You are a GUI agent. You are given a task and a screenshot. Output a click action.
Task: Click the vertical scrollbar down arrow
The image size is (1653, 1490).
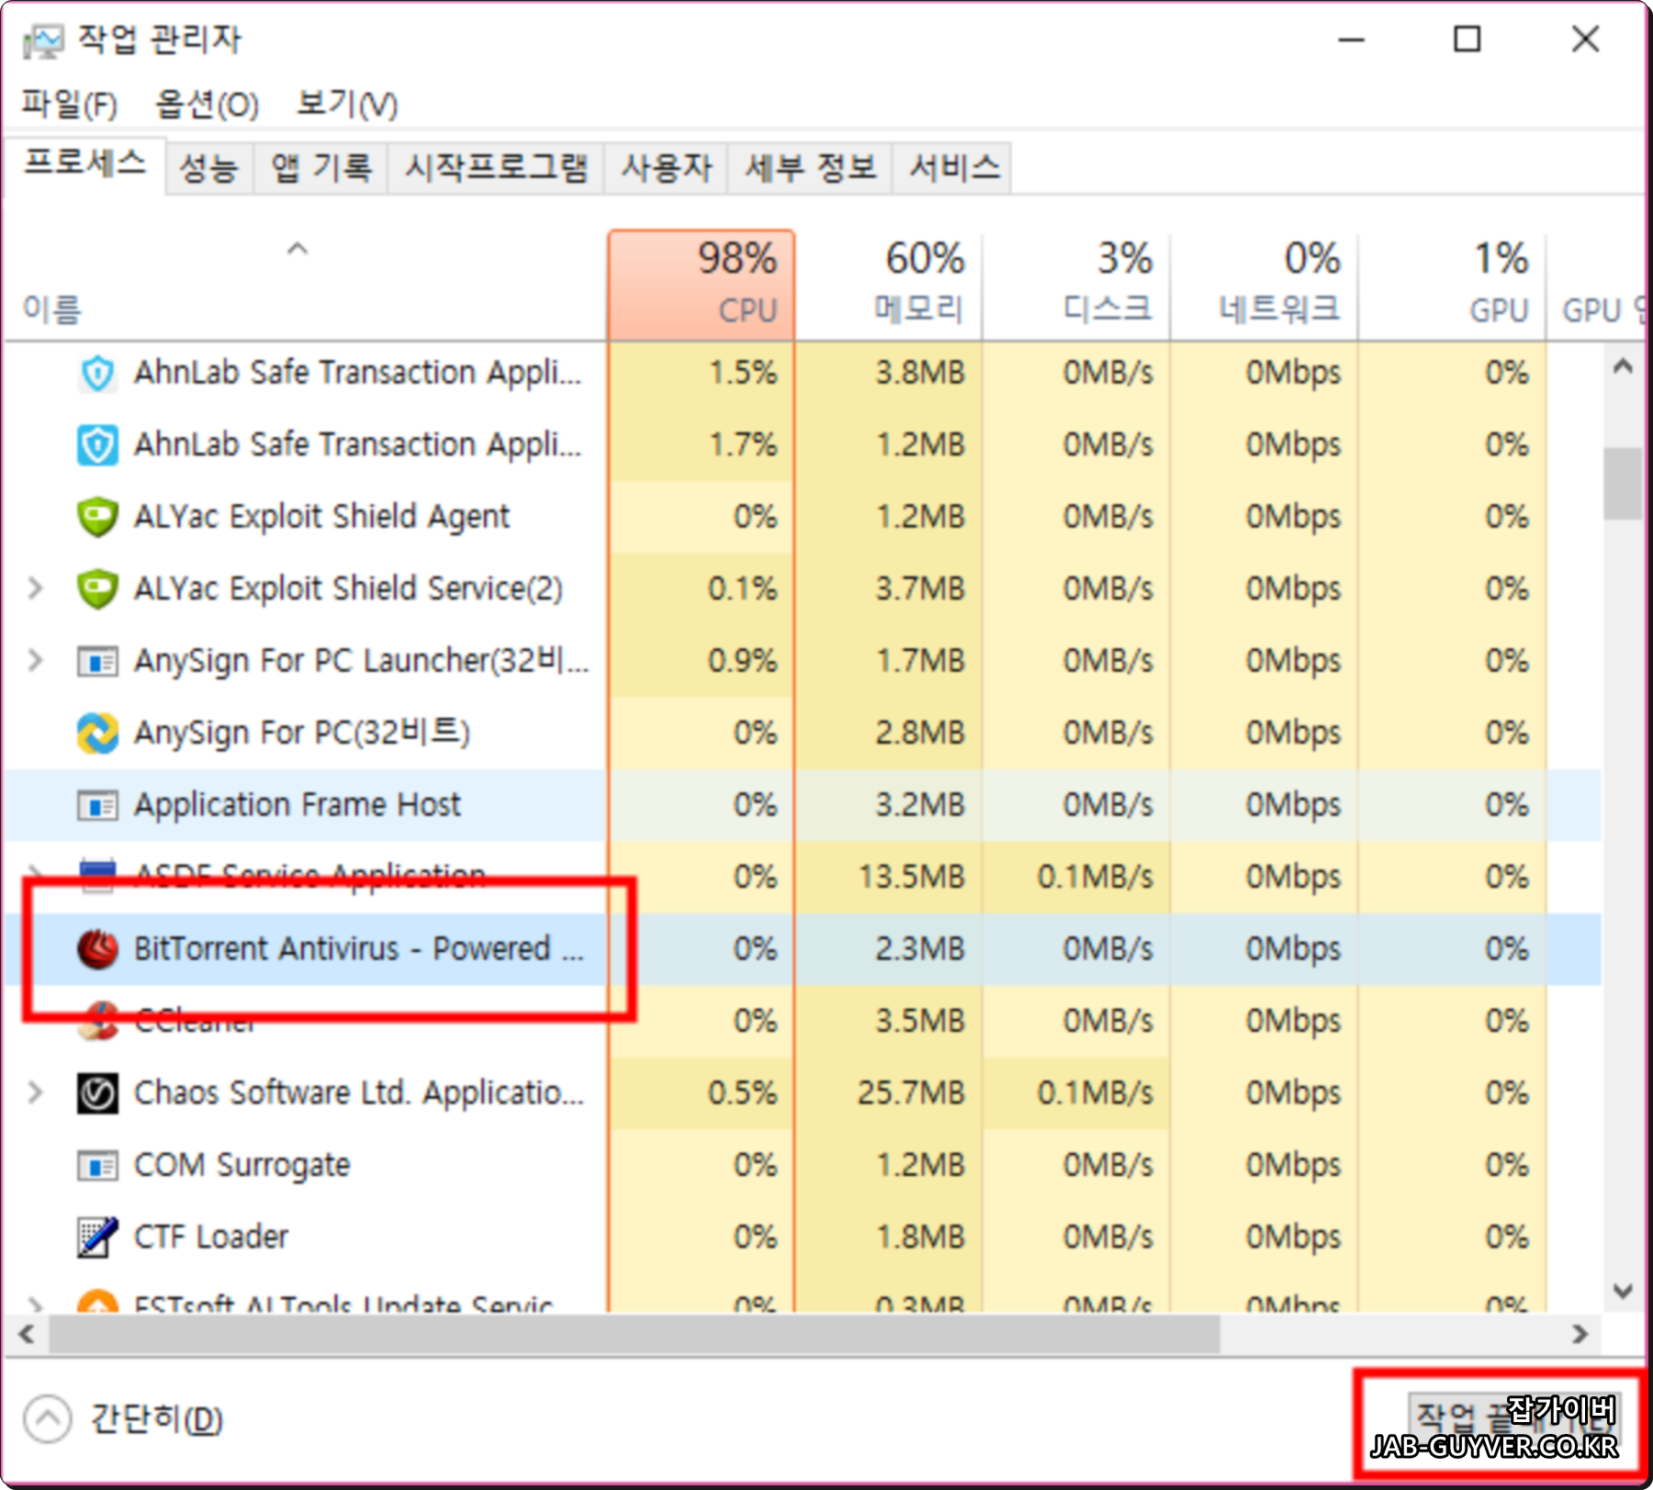click(1623, 1292)
